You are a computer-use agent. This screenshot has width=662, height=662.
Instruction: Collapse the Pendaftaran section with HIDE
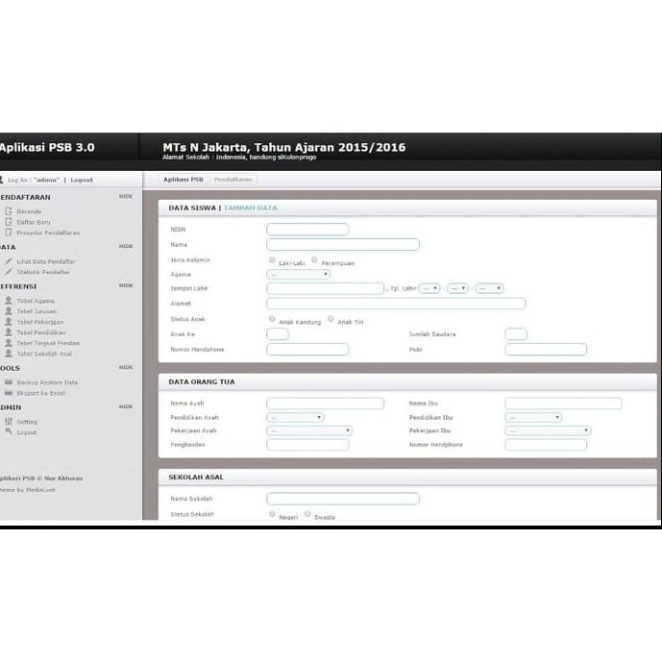[x=126, y=196]
